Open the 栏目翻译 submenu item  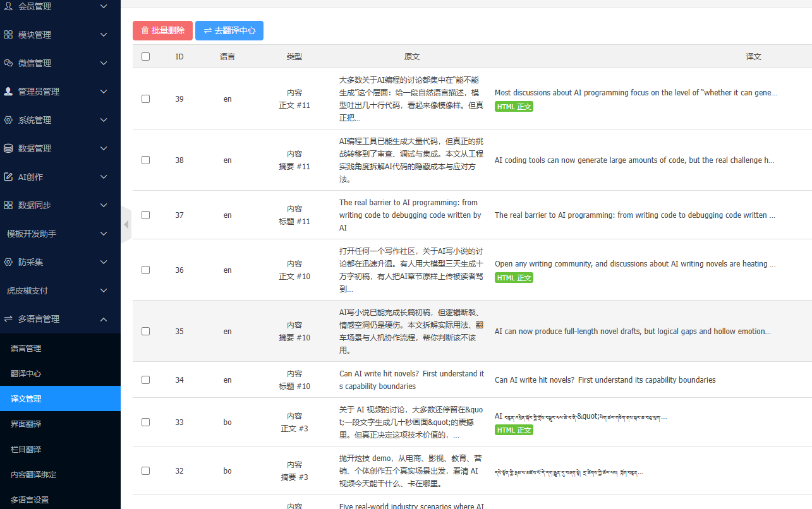click(60, 449)
